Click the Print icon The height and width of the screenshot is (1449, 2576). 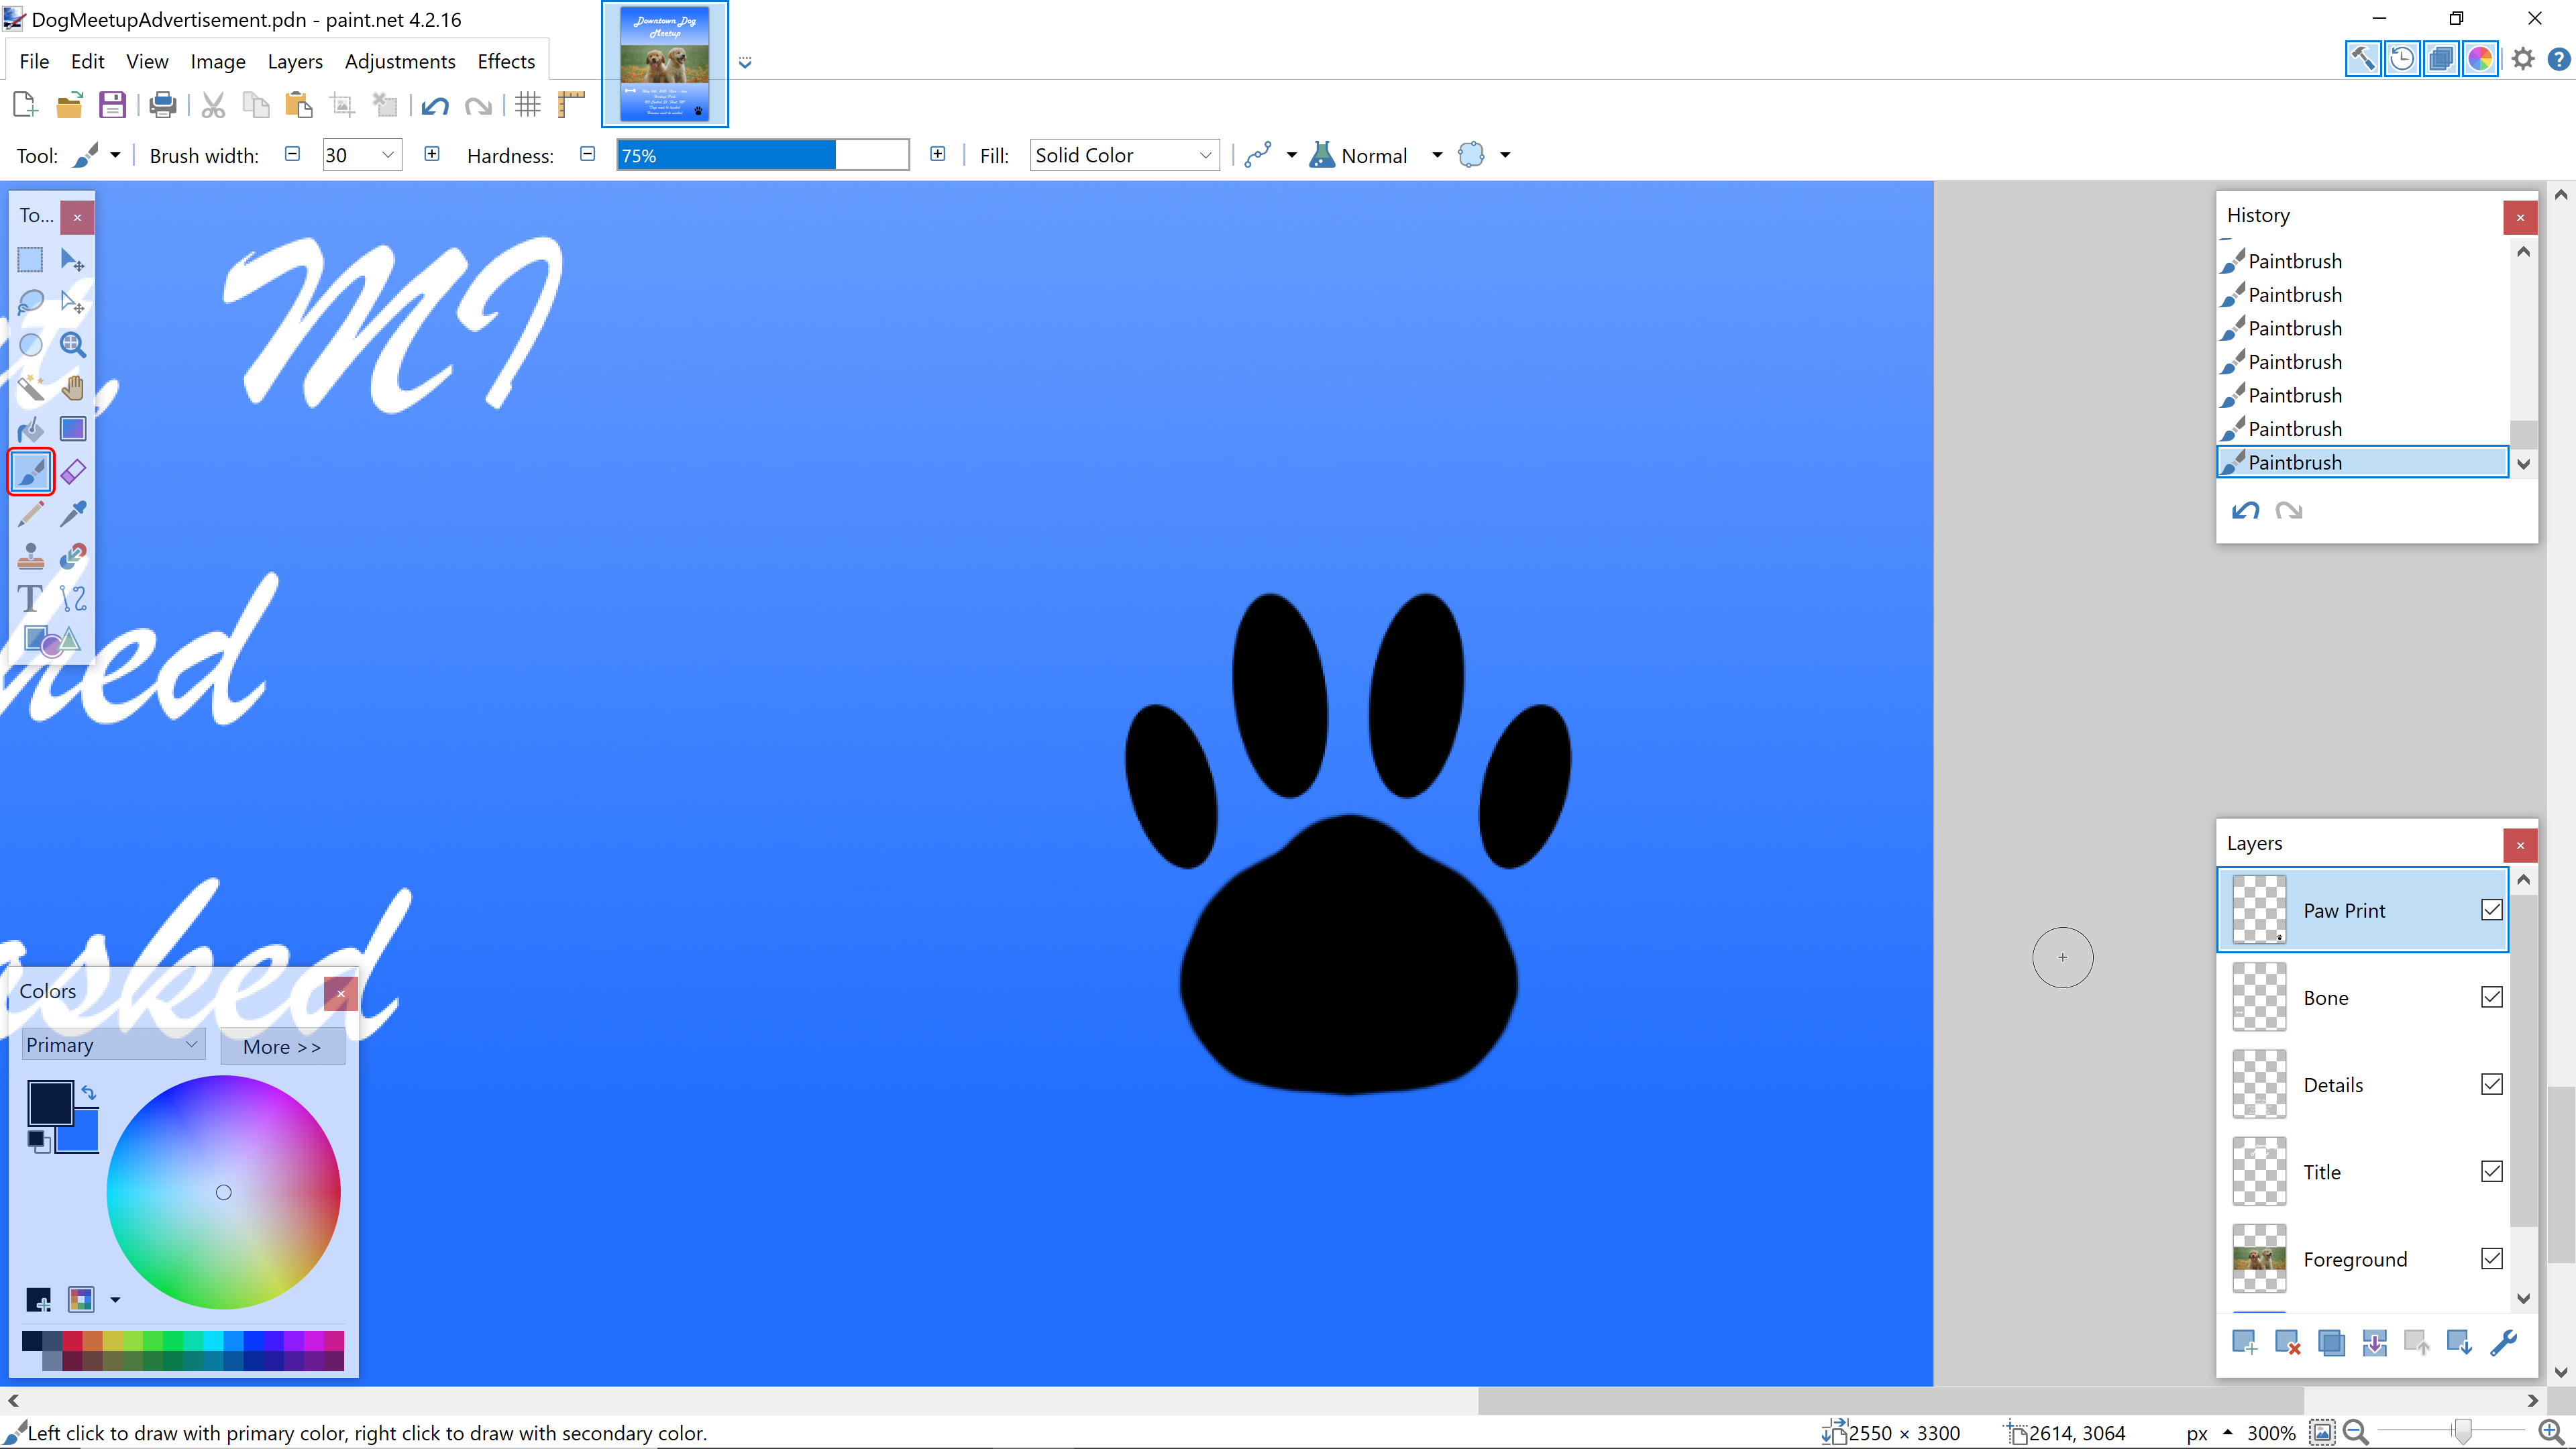162,105
